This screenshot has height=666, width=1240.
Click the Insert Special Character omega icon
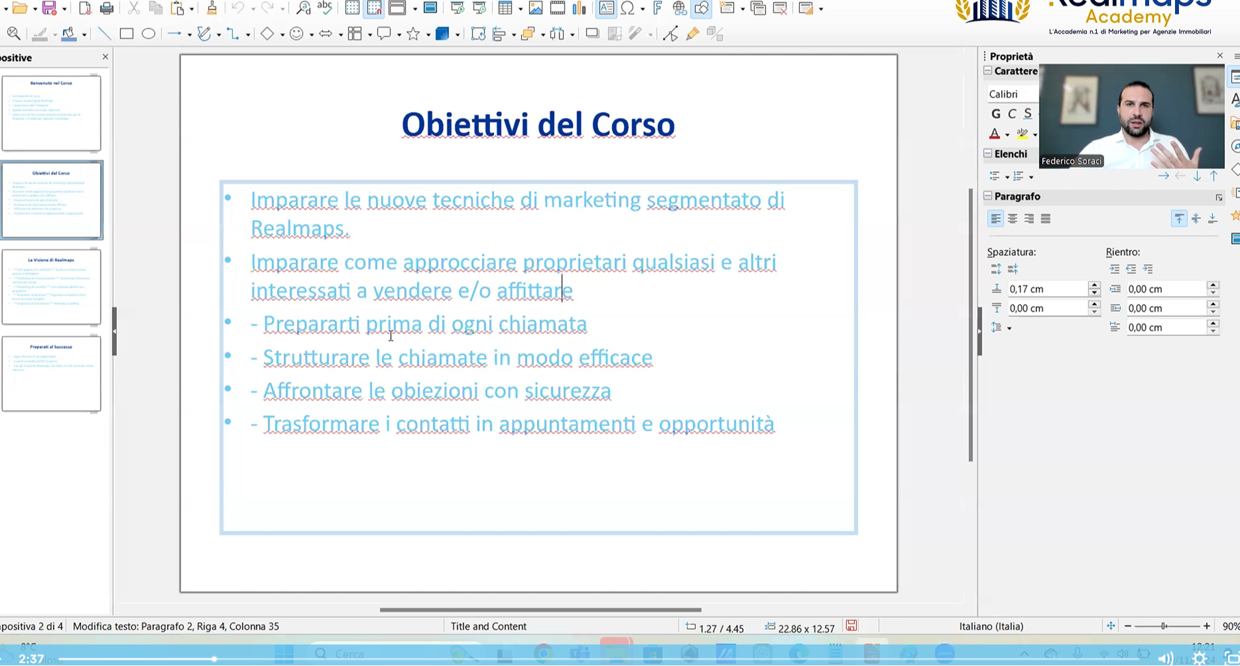pyautogui.click(x=627, y=9)
